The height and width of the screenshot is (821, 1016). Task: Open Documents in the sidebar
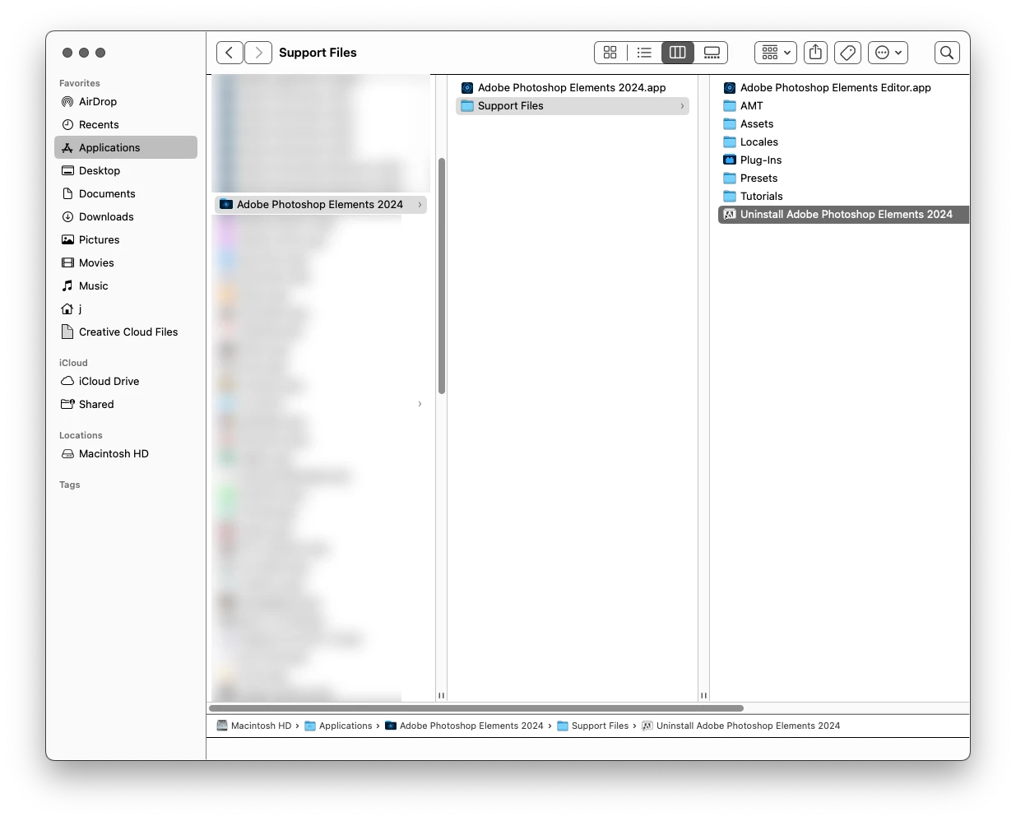(126, 194)
